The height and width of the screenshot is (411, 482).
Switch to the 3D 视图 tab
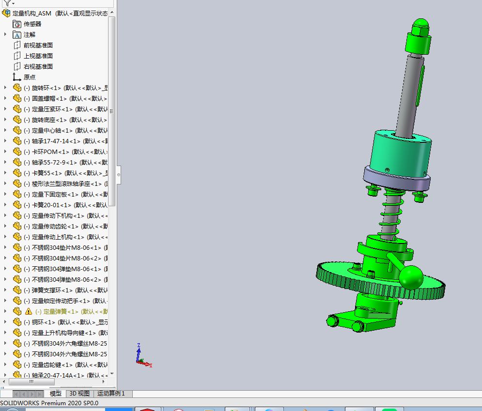click(79, 394)
